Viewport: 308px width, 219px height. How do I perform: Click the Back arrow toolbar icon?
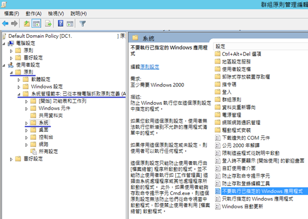6,24
